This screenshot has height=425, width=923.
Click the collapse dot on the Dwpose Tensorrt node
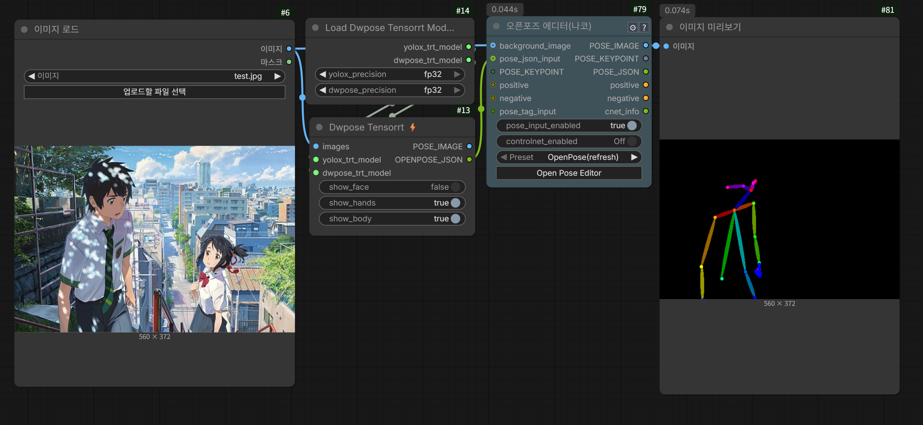(319, 127)
